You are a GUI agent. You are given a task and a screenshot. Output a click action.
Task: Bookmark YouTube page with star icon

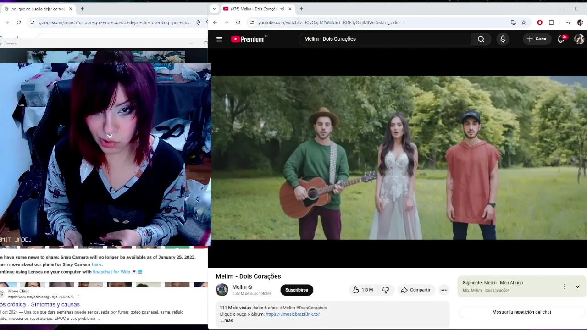[524, 22]
